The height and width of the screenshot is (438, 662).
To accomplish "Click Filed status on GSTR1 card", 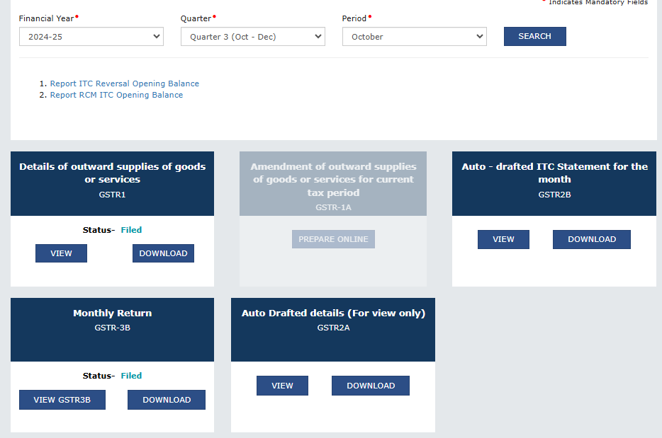I will [131, 230].
